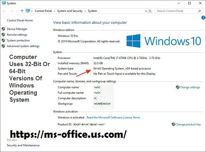Click the shield icon beside Change settings

177,87
